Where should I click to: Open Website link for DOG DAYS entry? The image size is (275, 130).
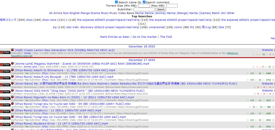(x=267, y=91)
